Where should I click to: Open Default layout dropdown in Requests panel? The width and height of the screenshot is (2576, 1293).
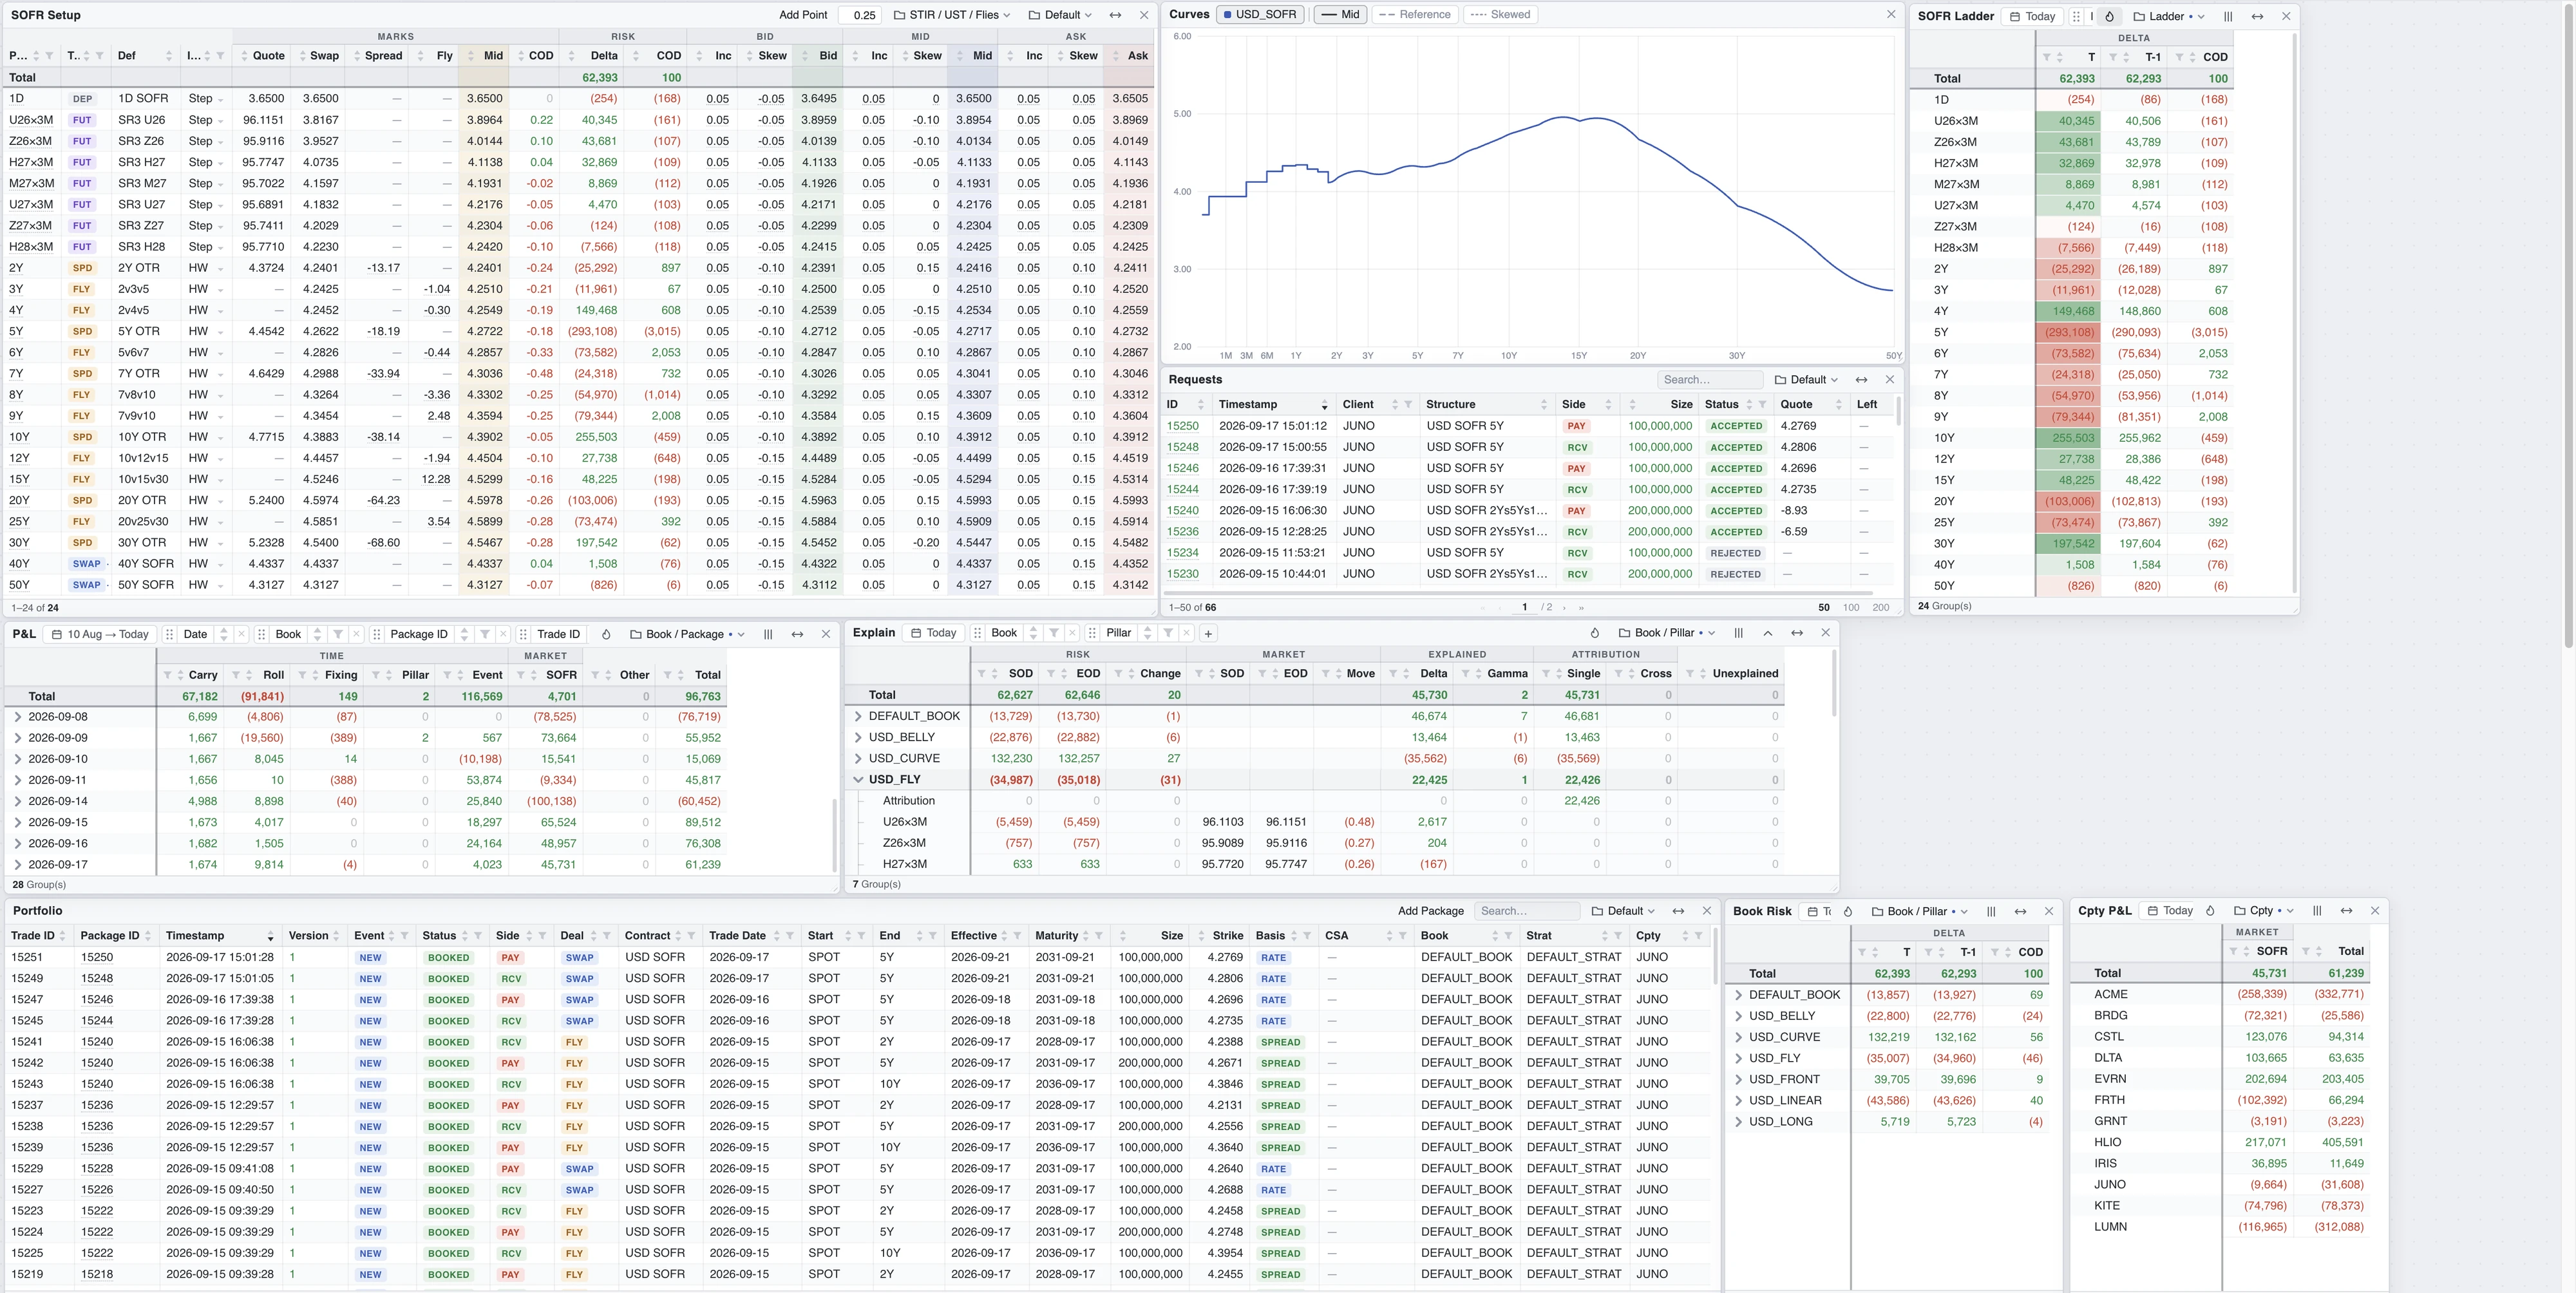(x=1806, y=380)
